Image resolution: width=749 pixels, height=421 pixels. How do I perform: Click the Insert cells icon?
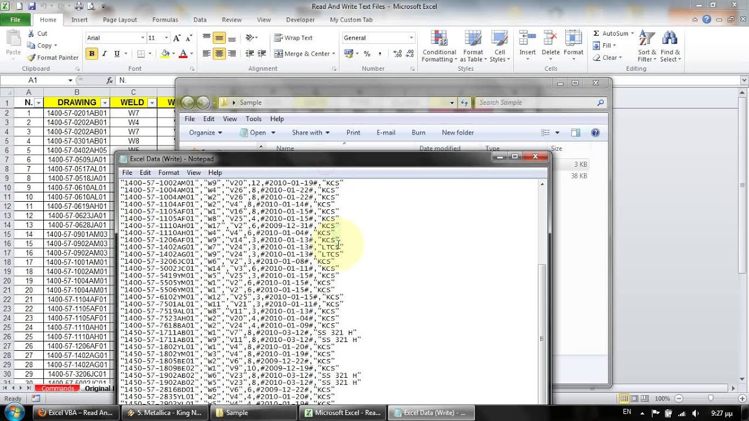click(527, 39)
